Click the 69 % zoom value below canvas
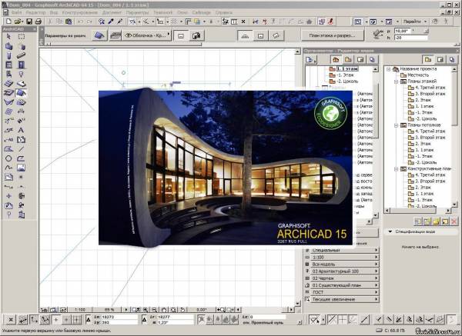 pos(109,310)
